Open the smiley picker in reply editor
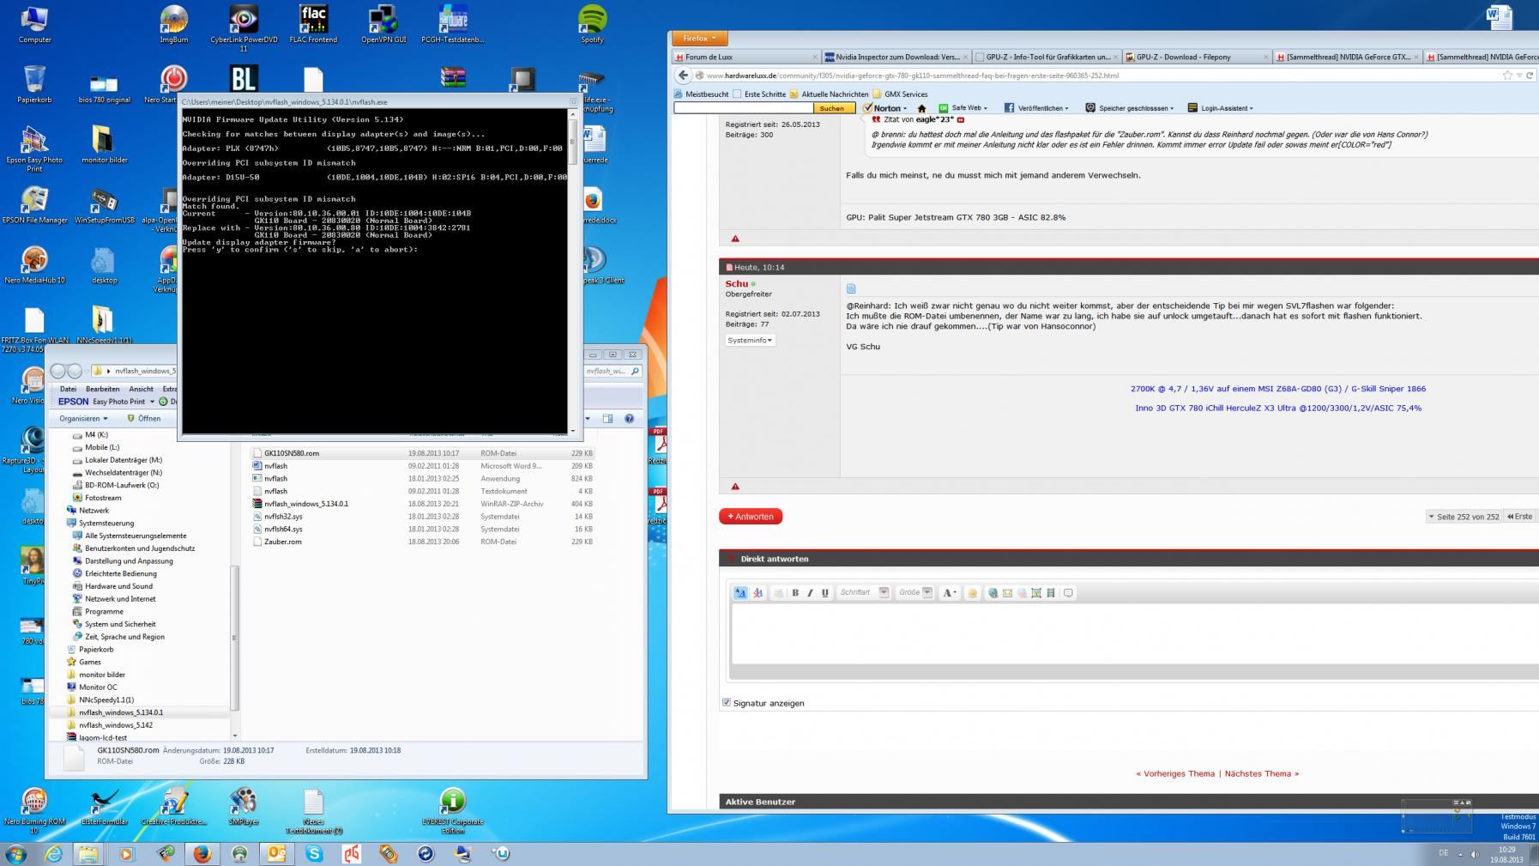Viewport: 1539px width, 866px height. pos(972,593)
